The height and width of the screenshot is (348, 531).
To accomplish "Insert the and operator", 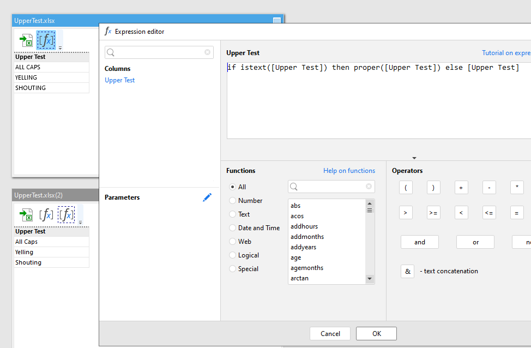I will pos(420,242).
